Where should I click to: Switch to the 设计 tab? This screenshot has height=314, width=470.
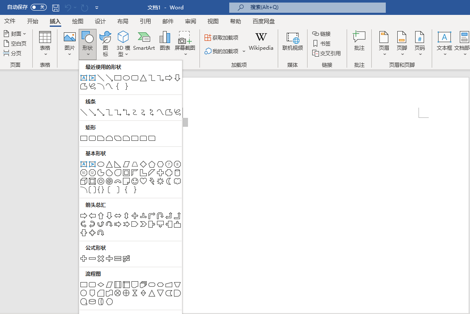point(100,21)
